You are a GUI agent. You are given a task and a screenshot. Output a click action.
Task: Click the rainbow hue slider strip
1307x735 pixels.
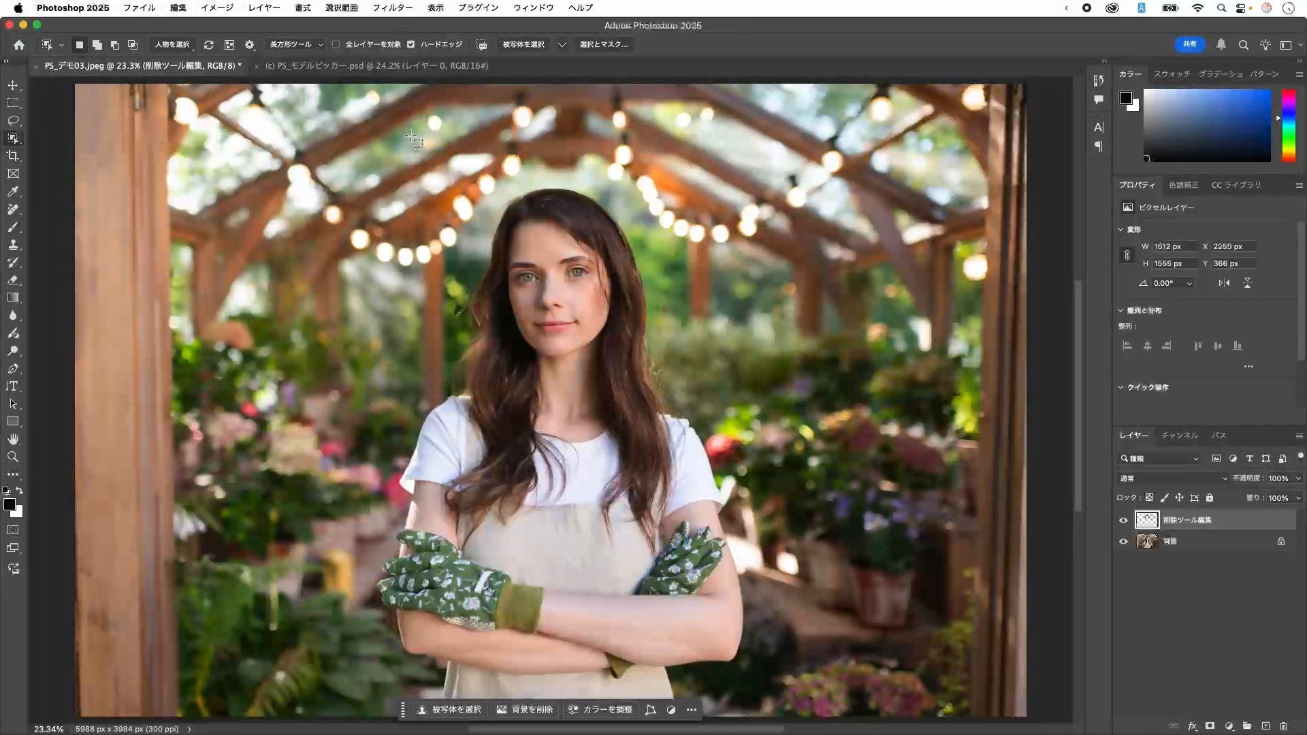[x=1288, y=125]
